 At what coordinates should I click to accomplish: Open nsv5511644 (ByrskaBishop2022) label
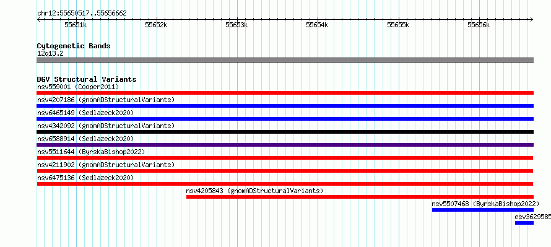click(x=91, y=152)
